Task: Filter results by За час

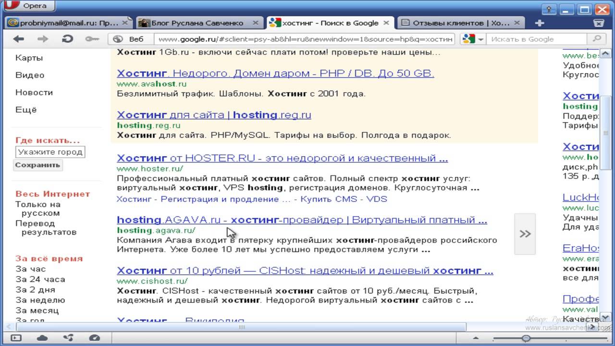Action: tap(30, 269)
